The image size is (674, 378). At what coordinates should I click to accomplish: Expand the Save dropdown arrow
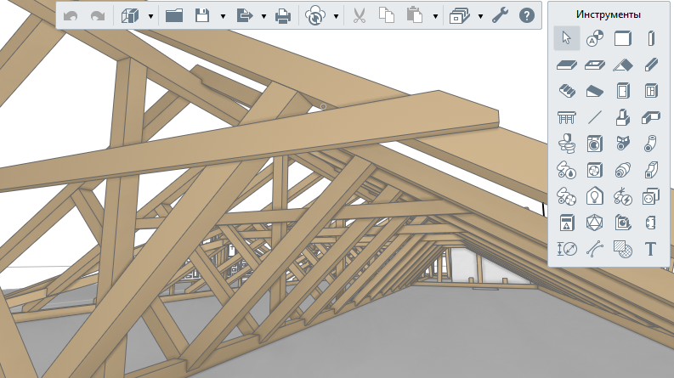pos(223,16)
